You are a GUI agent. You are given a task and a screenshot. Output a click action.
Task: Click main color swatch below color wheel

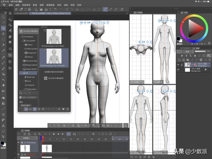pyautogui.click(x=178, y=39)
